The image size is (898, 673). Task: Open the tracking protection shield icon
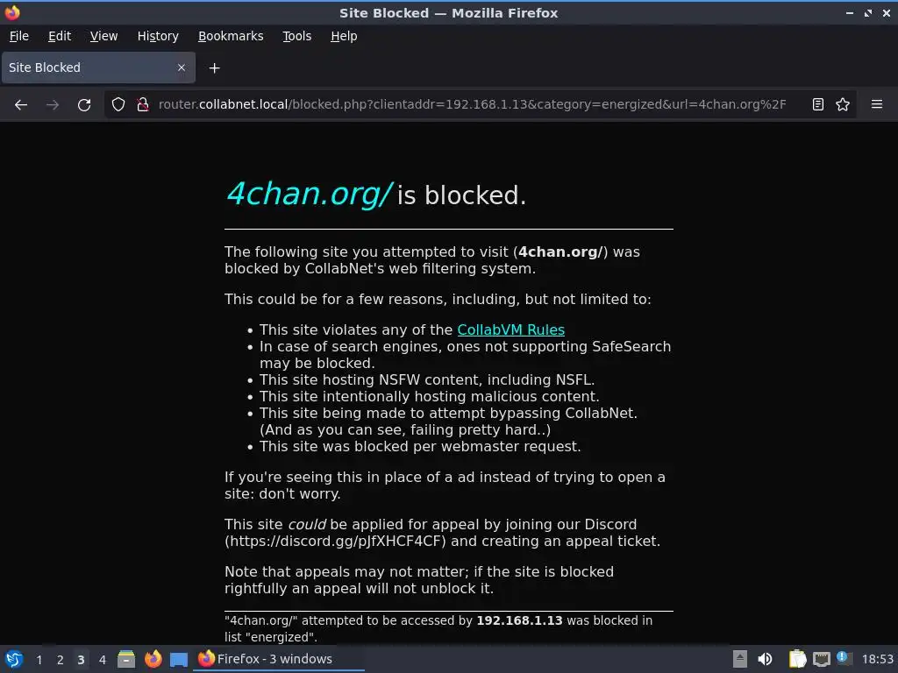click(x=118, y=104)
